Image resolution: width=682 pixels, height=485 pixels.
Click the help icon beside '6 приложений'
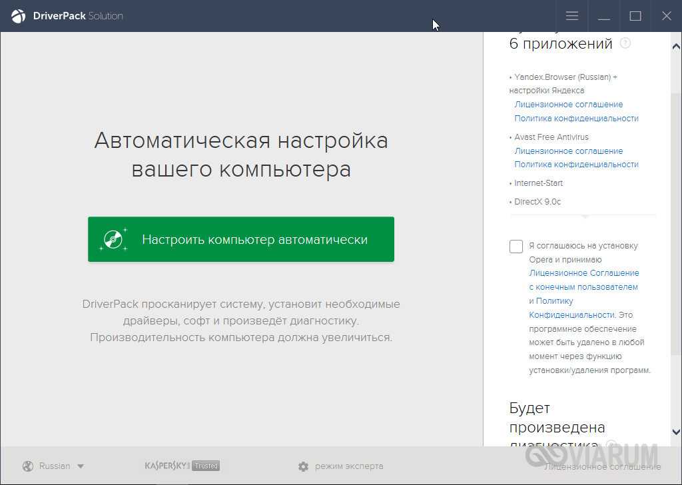point(625,43)
